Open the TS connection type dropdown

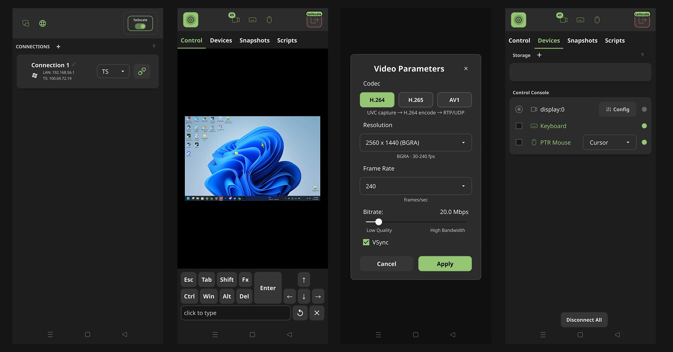point(113,71)
